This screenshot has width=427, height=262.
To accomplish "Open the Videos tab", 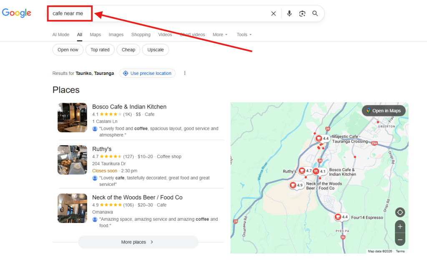I will pos(165,35).
